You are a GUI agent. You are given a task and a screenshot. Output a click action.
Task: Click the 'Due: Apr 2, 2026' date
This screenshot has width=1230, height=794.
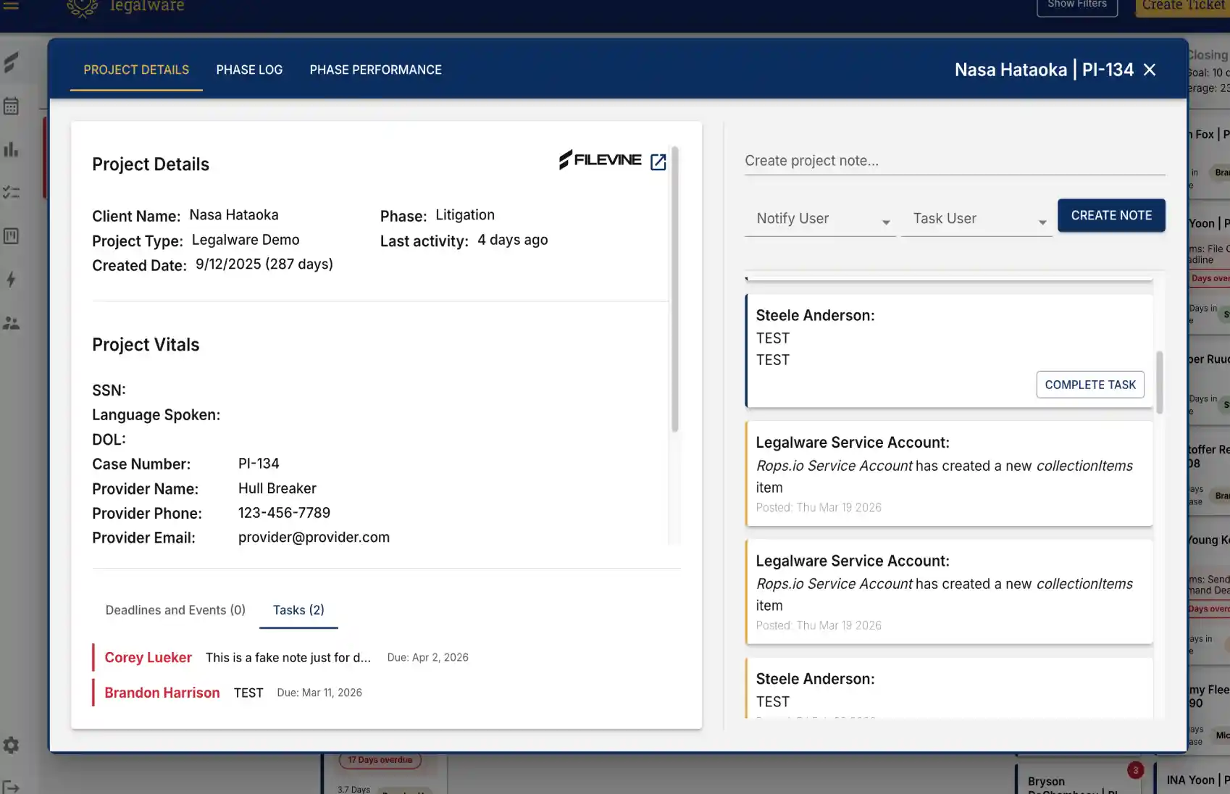click(427, 658)
